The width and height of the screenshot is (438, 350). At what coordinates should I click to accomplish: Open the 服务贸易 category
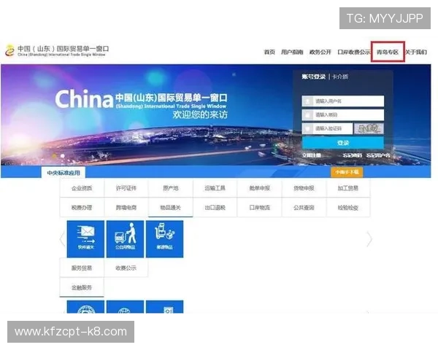click(x=82, y=268)
